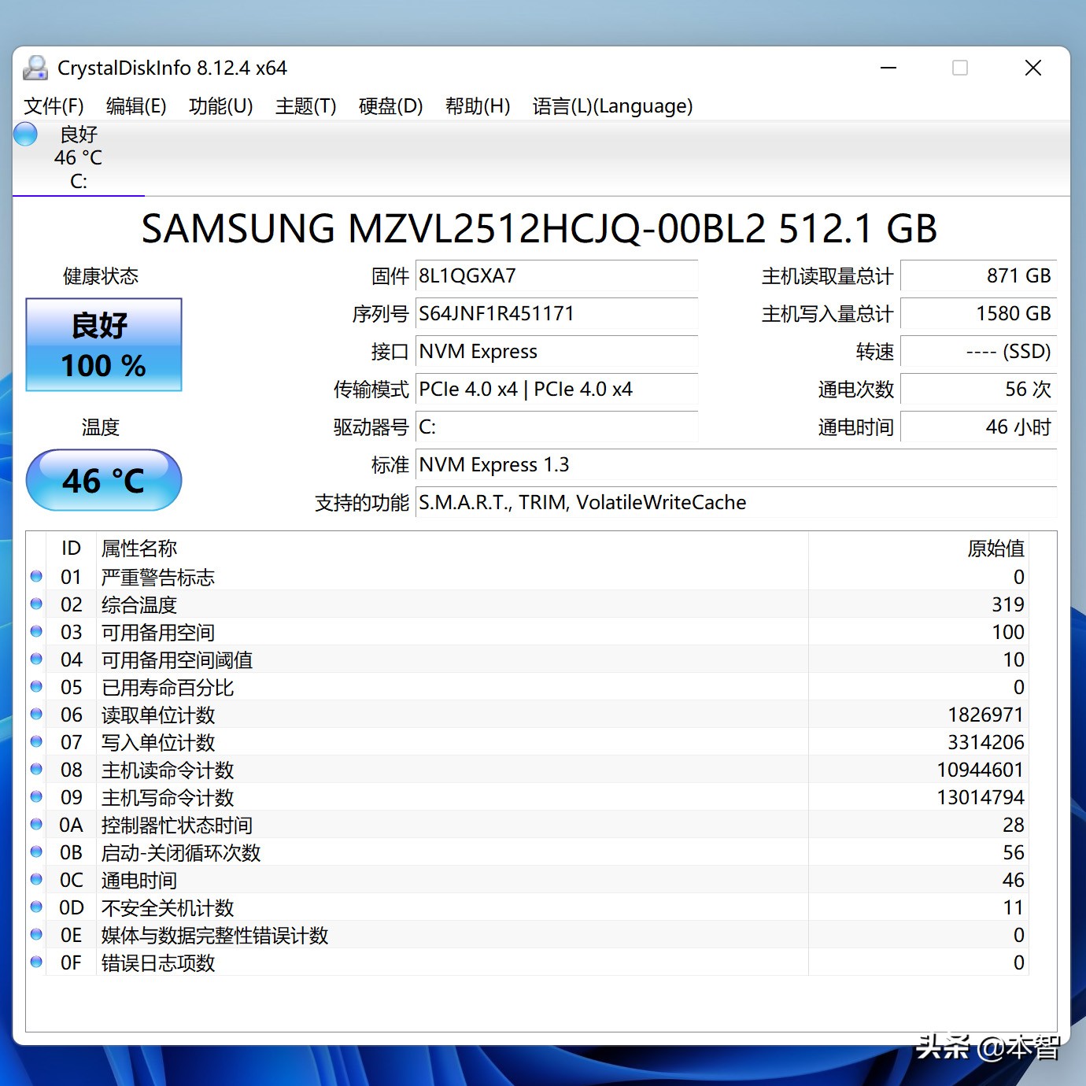Minimize the CrystalDiskInfo window
Screen dimensions: 1086x1086
coord(888,68)
